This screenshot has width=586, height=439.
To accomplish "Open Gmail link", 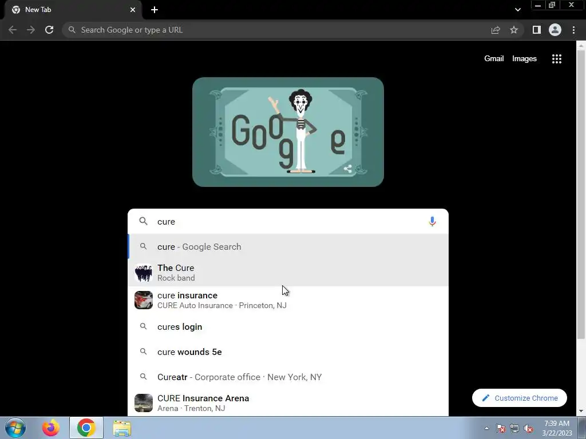I will (x=494, y=59).
